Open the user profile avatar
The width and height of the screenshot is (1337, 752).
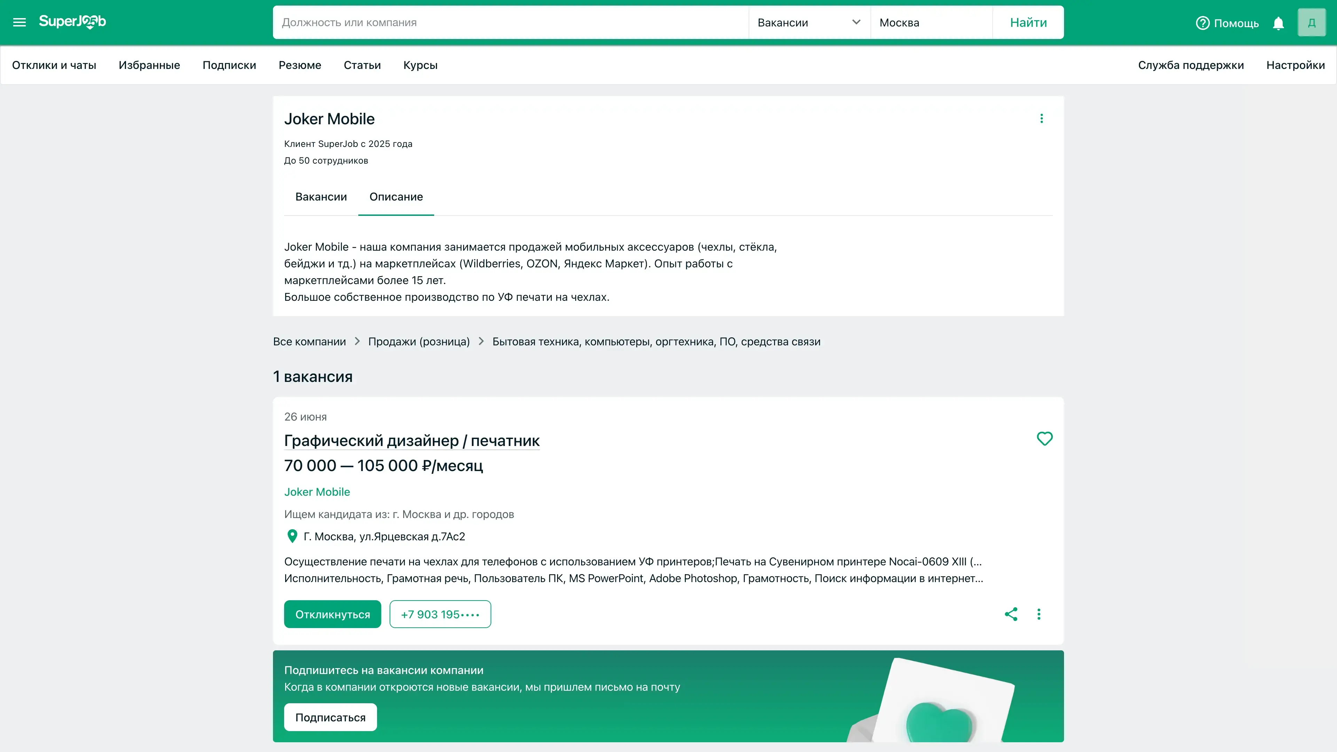pos(1311,23)
